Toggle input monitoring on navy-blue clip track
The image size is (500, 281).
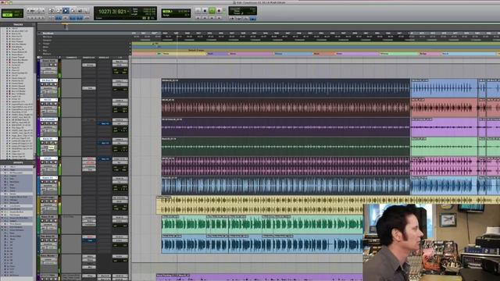47,84
